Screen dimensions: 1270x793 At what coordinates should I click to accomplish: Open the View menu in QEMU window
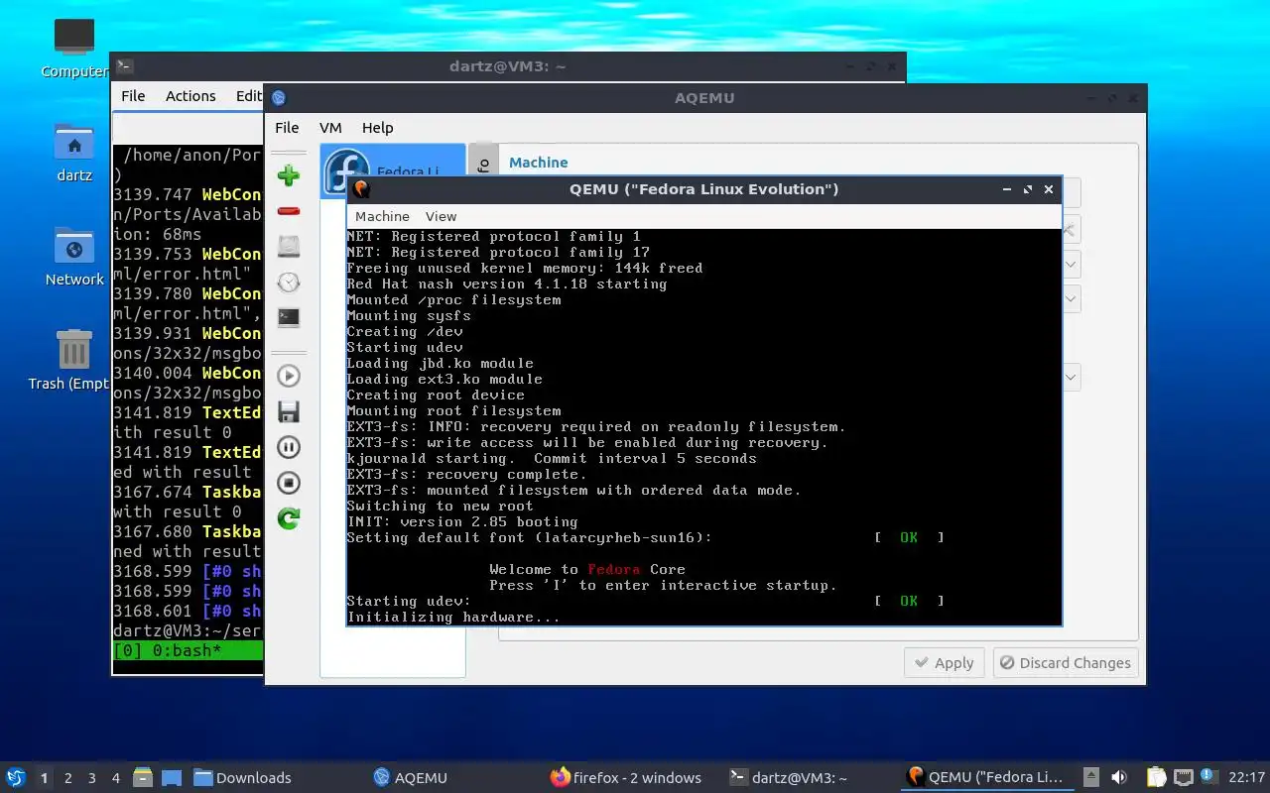click(x=441, y=216)
